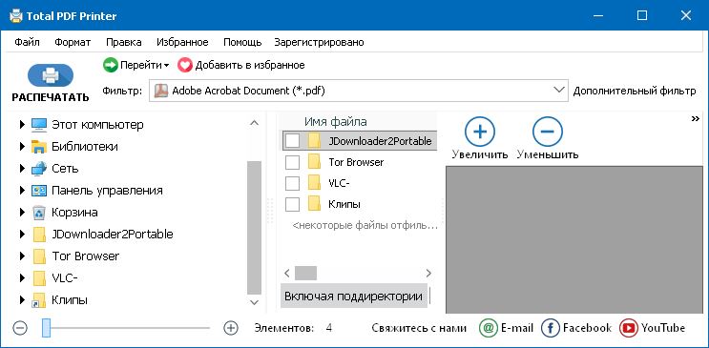Screen dimensions: 709x348
Task: Click the E-mail link text
Action: [517, 328]
